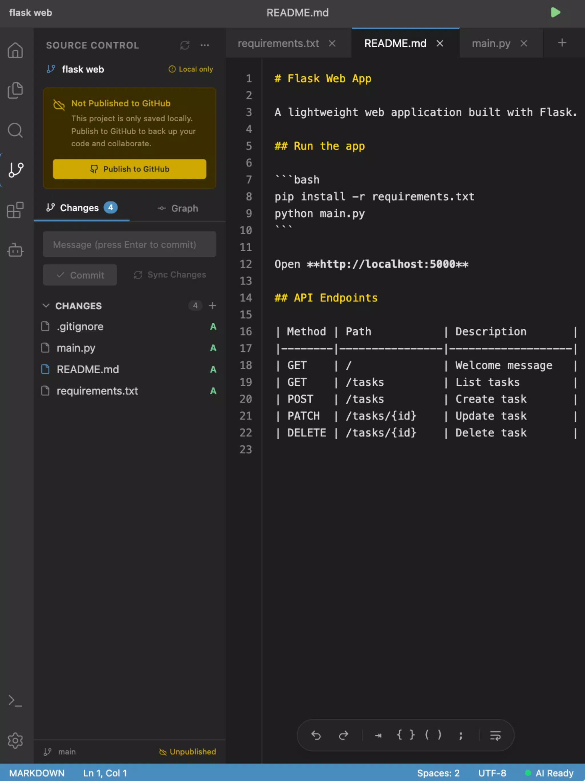Close the requirements.txt tab
This screenshot has height=781, width=585.
coord(332,43)
